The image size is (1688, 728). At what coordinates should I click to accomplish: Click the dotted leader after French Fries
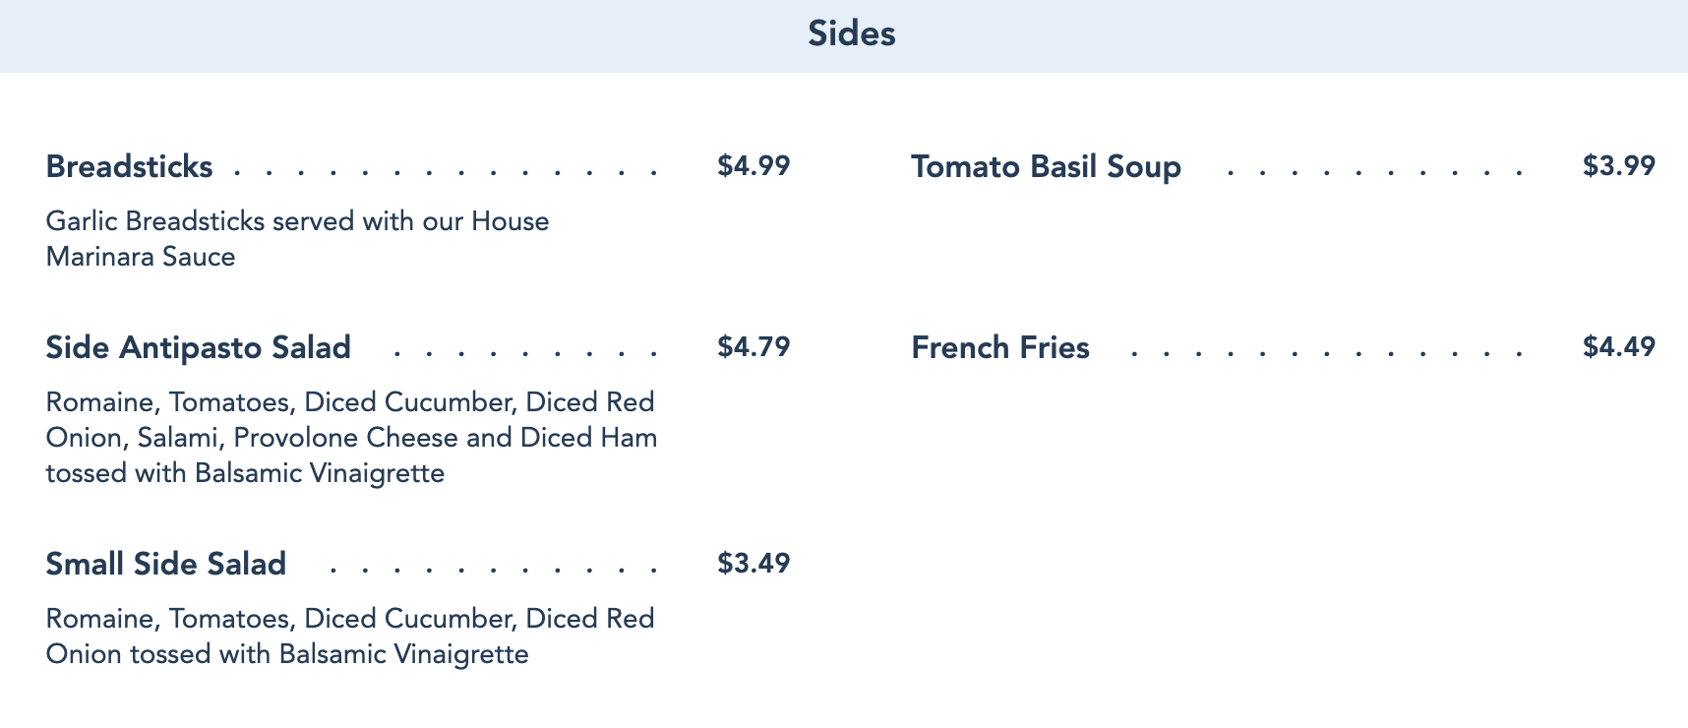point(1326,354)
